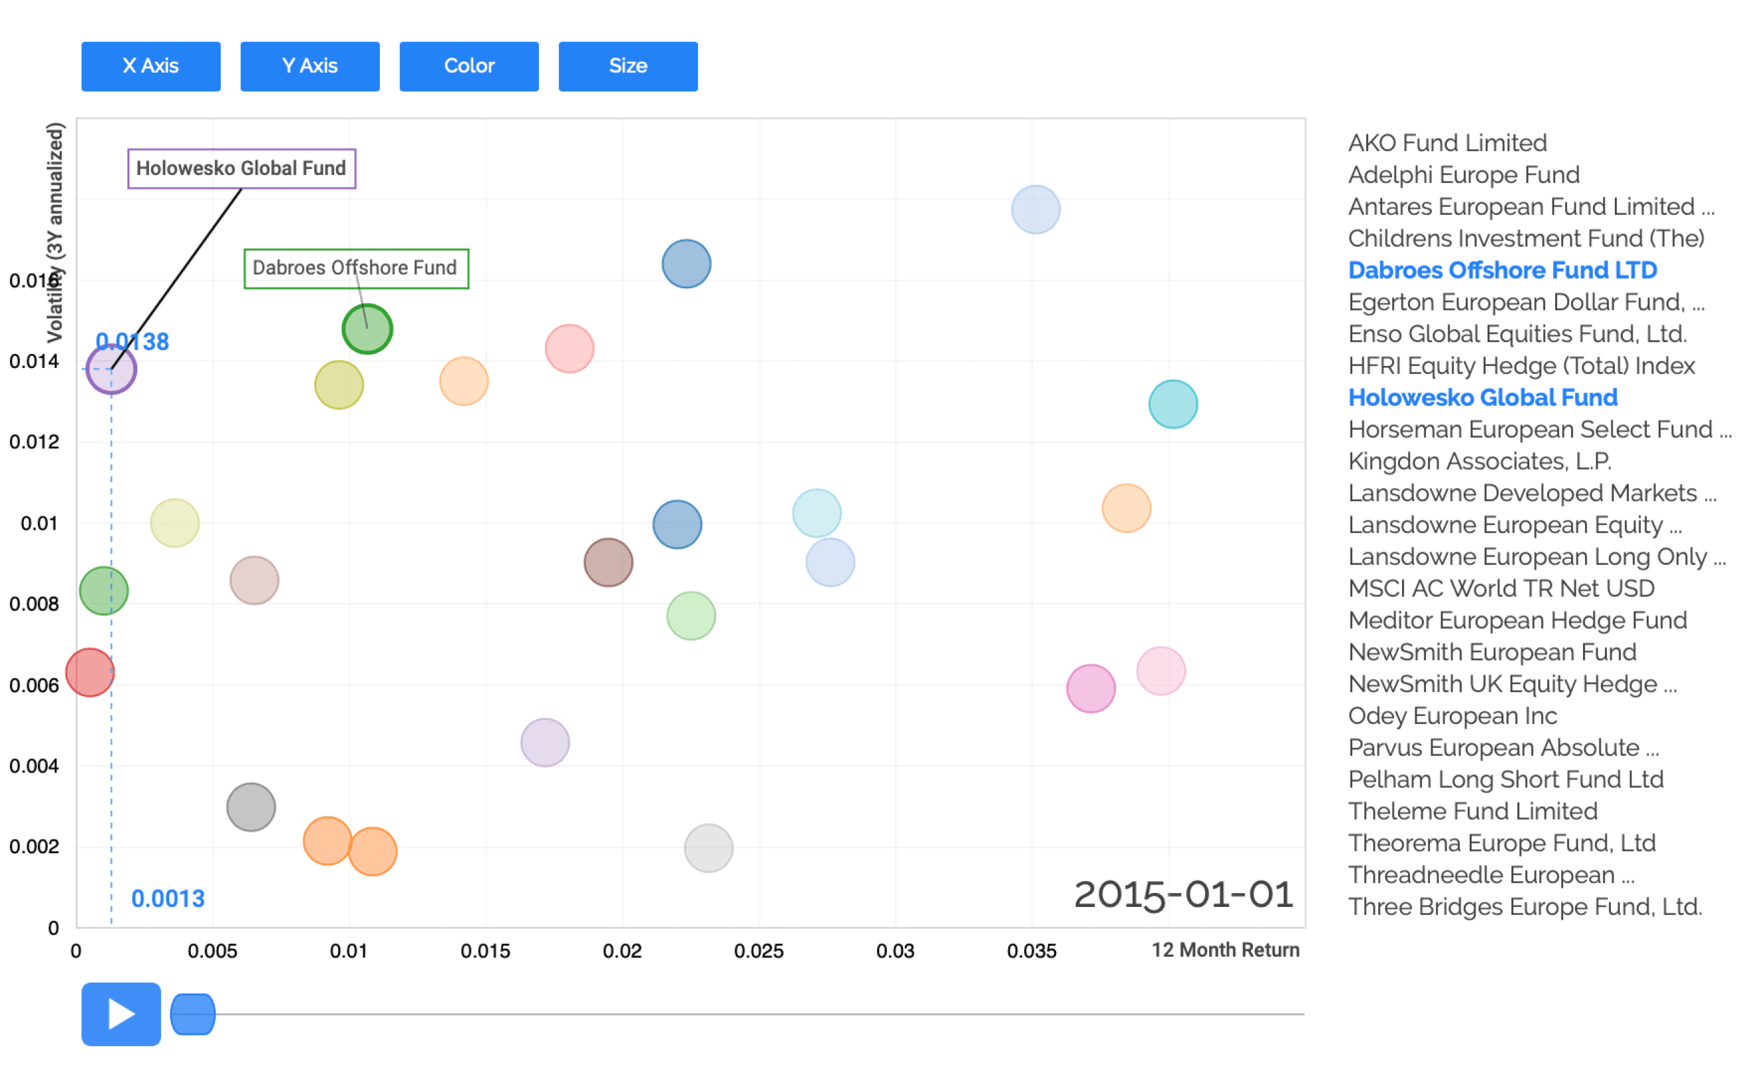Click the Dabroes Offshore Fund chart label box
This screenshot has height=1078, width=1764.
(356, 269)
